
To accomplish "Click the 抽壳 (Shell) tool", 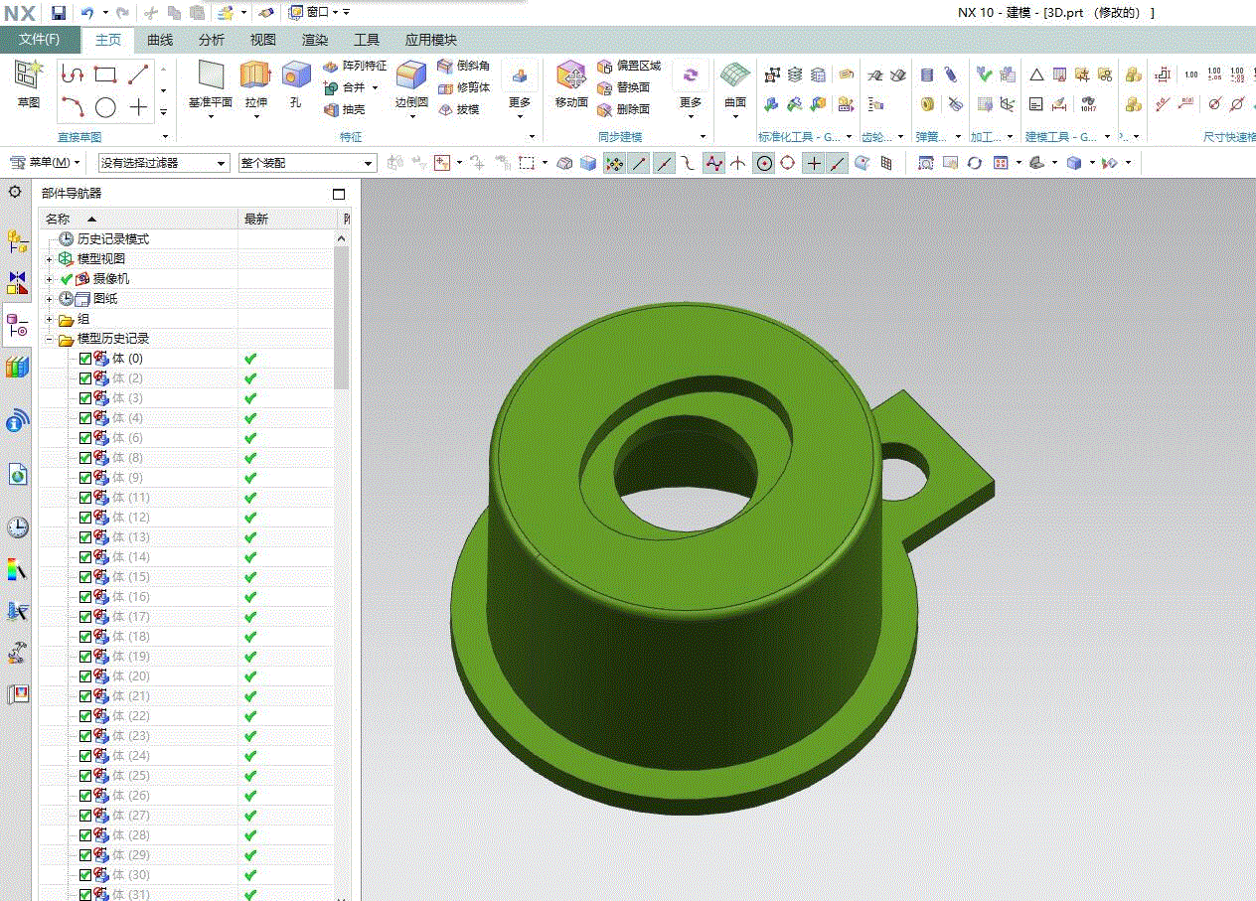I will click(x=345, y=109).
